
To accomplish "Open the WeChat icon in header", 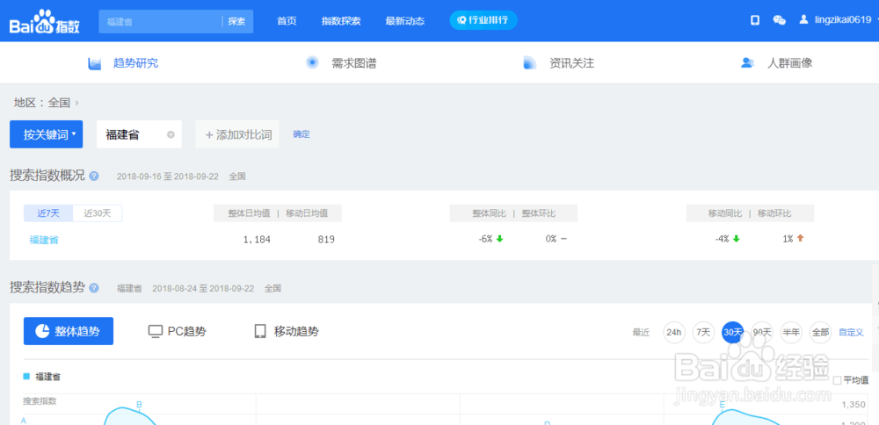I will point(779,20).
